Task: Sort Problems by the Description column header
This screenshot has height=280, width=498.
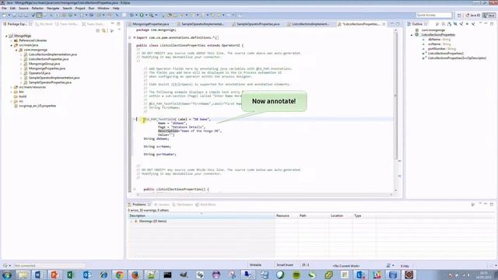Action: (x=202, y=215)
